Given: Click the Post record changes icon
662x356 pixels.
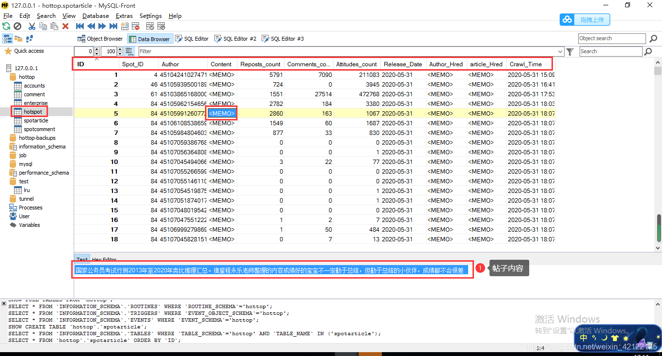Looking at the screenshot, I should [150, 26].
